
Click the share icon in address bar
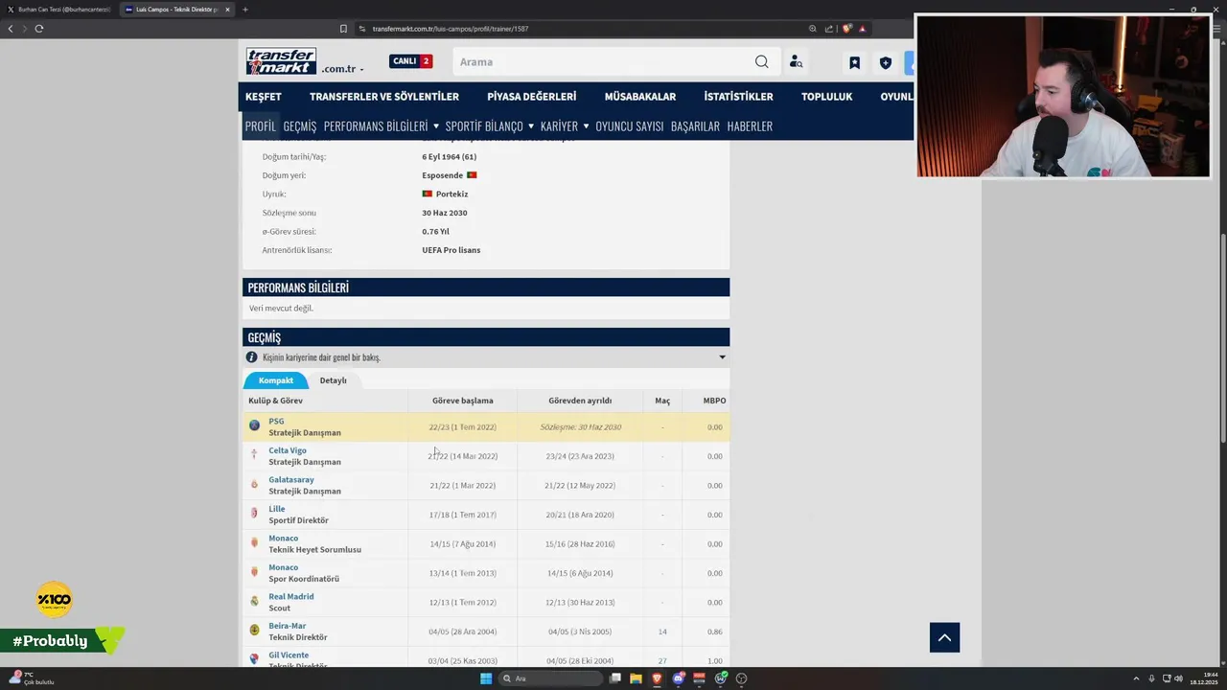828,29
